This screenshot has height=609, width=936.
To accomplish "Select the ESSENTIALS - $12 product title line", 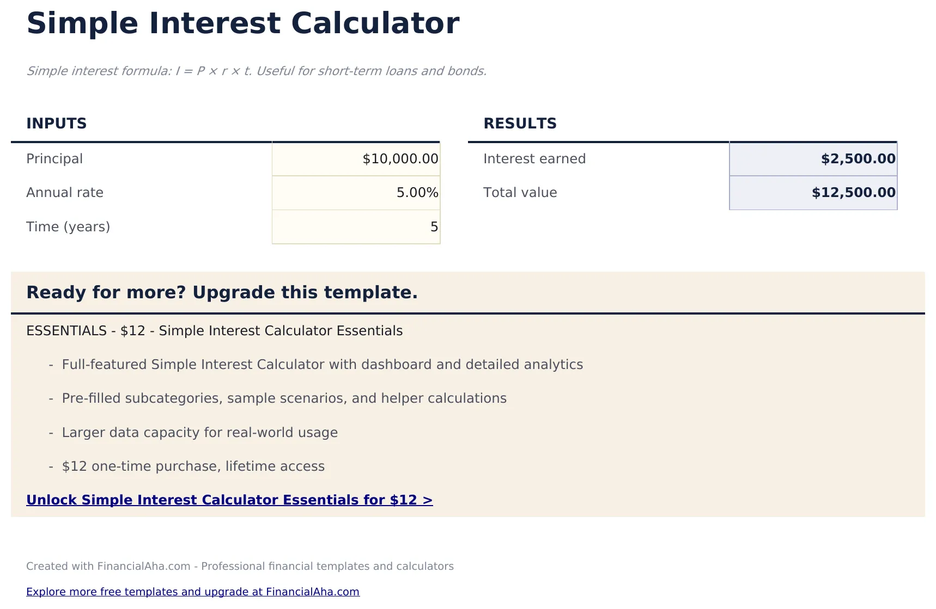I will coord(214,330).
